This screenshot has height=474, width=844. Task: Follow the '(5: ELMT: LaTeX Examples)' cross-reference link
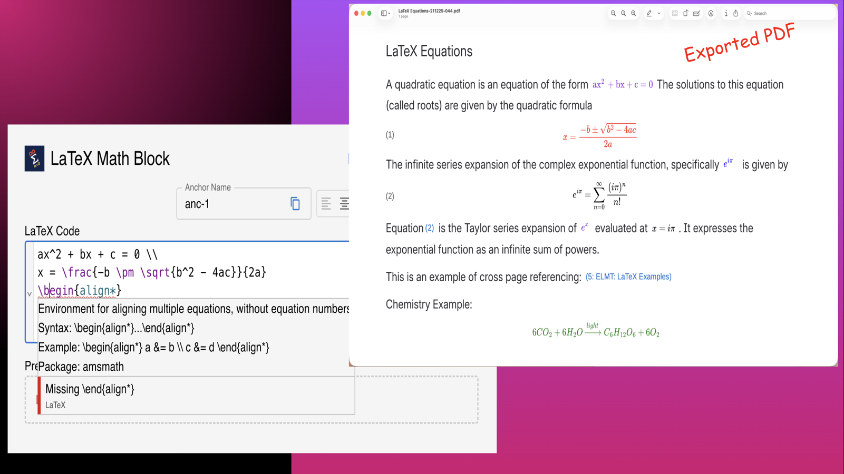(x=628, y=276)
